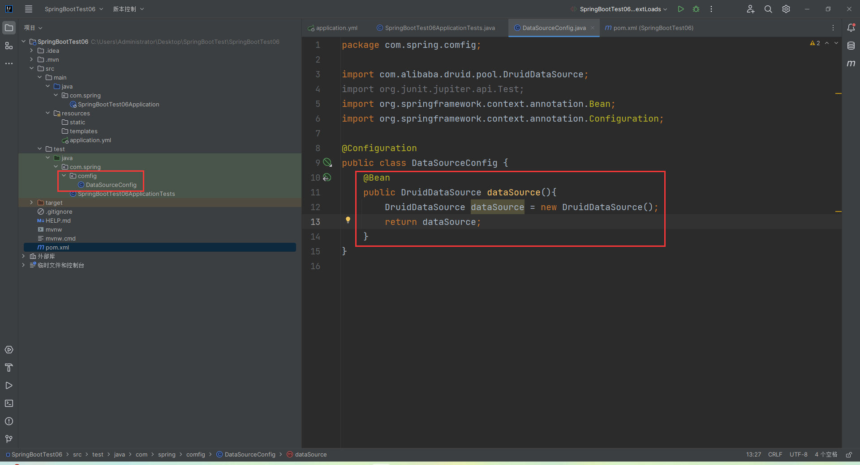Collapse the comfig package
Screen dimensions: 860x465
click(x=64, y=176)
